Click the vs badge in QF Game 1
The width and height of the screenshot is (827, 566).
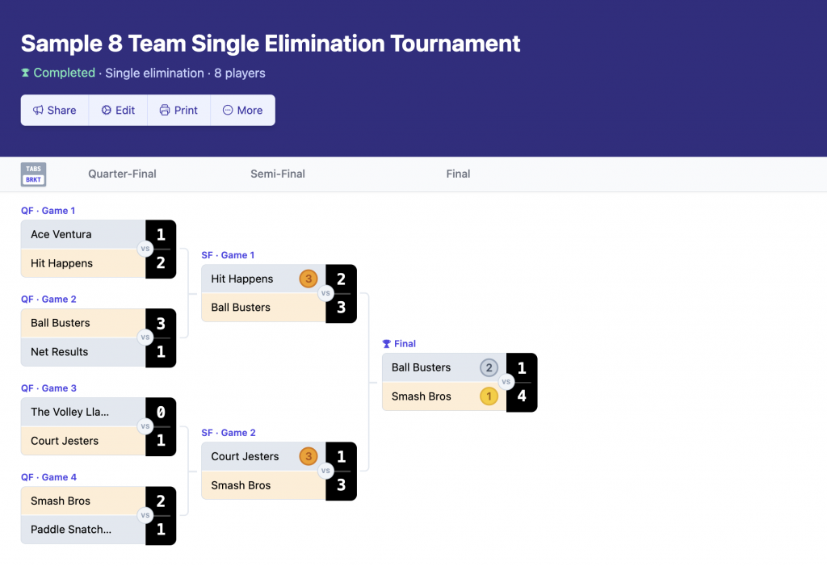(145, 249)
